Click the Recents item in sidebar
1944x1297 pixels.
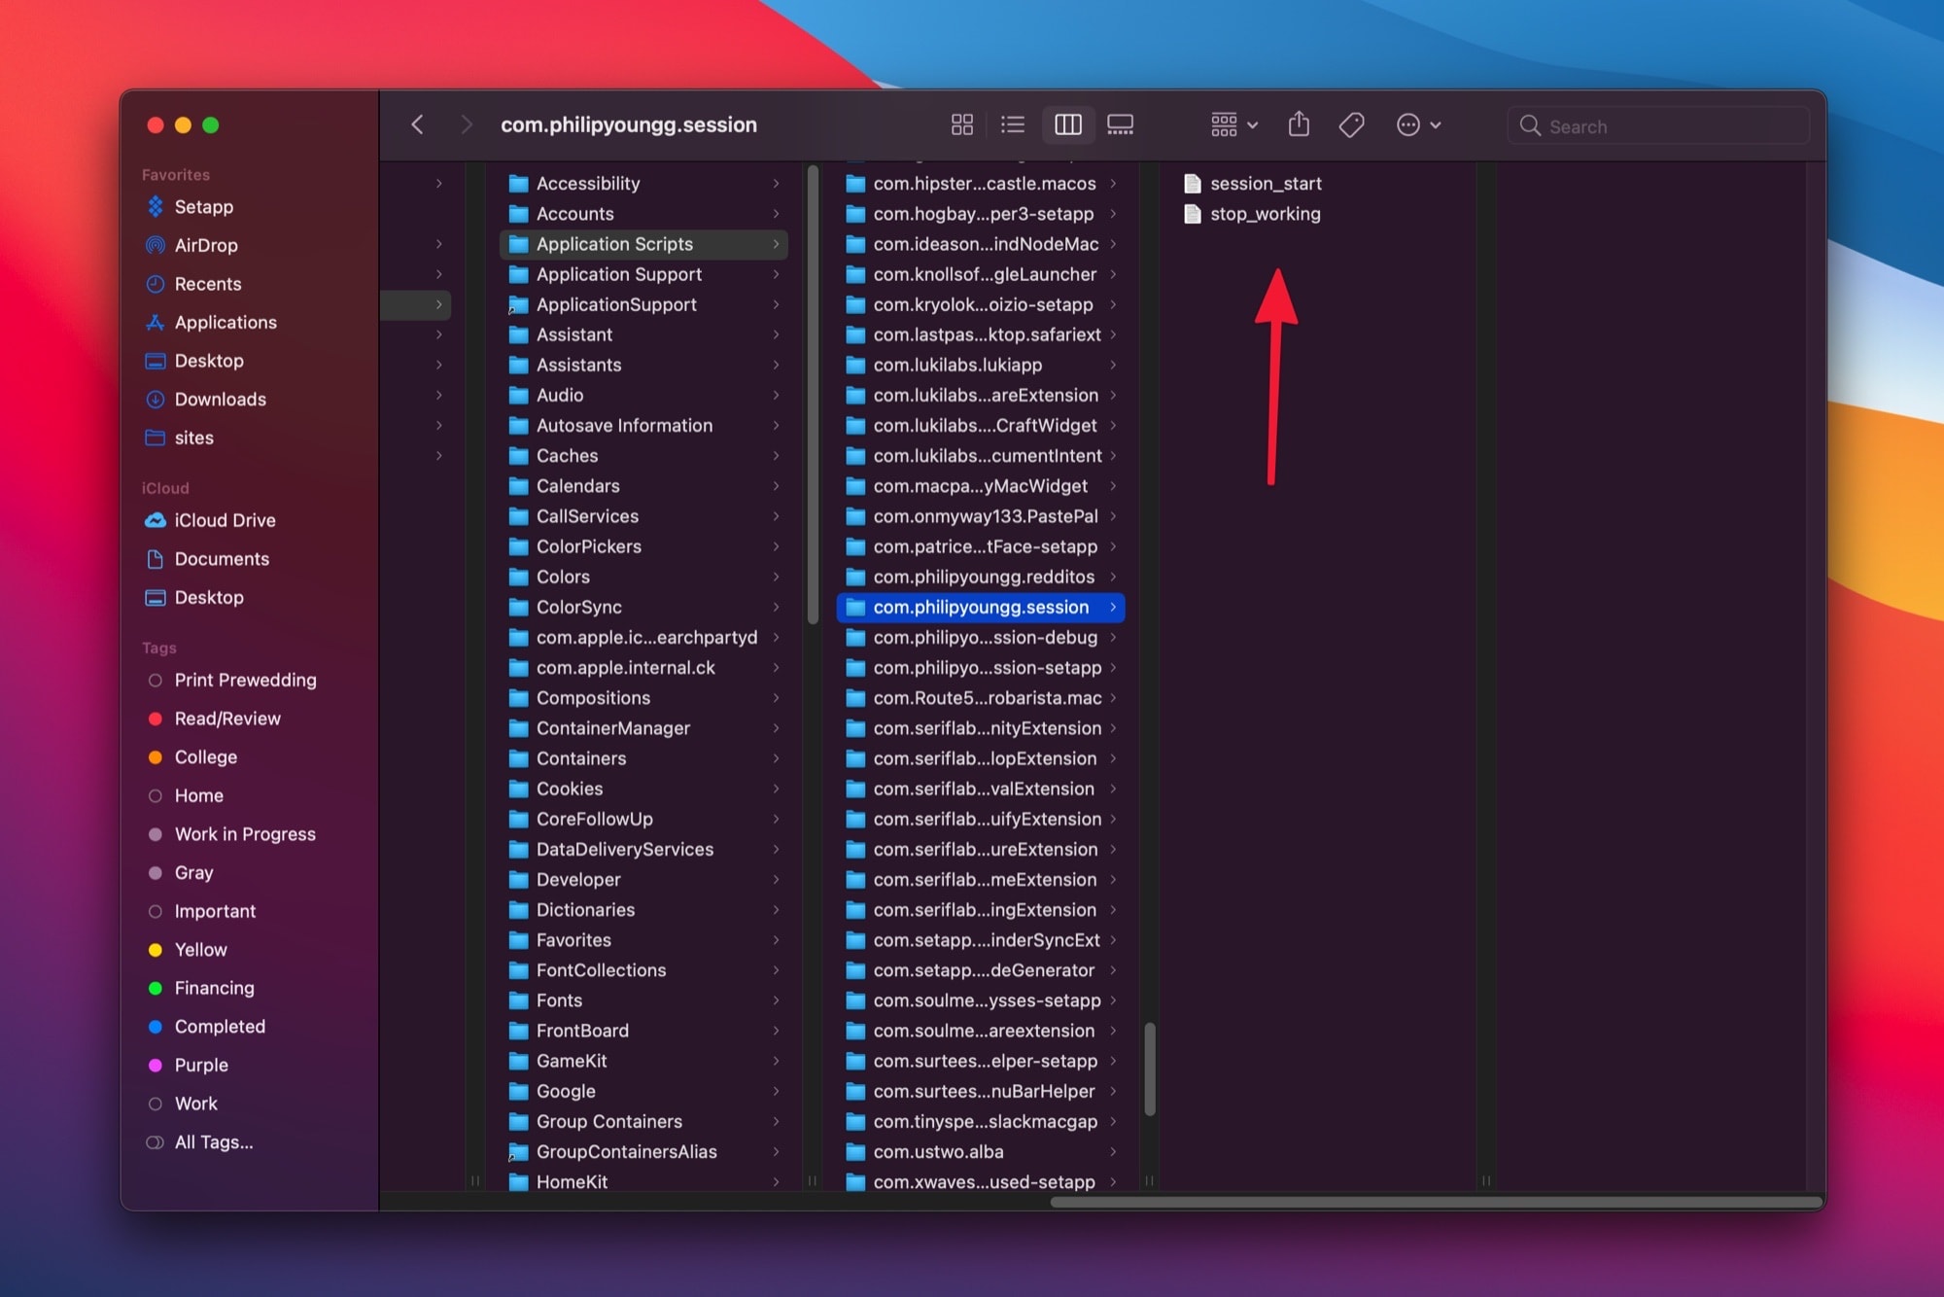tap(208, 282)
